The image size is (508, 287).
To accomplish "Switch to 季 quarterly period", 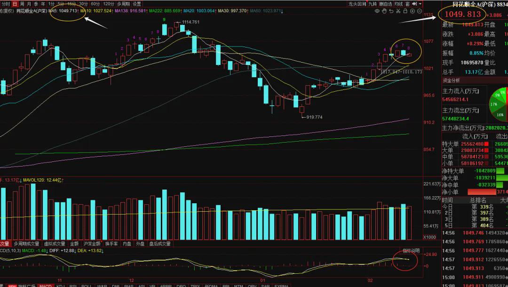I will coord(36,4).
